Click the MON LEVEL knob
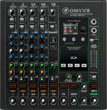The image size is (107, 110). pos(74,100)
